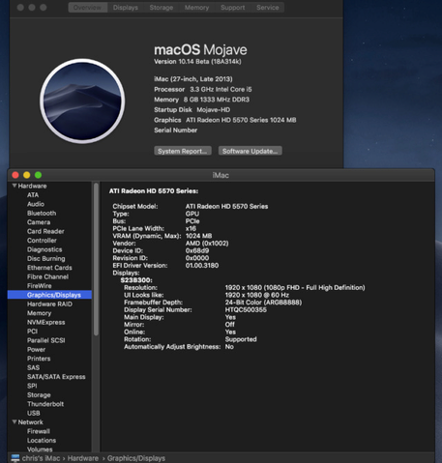Click the Startup Disk Mojave-HD text
Screen dimensions: 442x463
pos(192,110)
